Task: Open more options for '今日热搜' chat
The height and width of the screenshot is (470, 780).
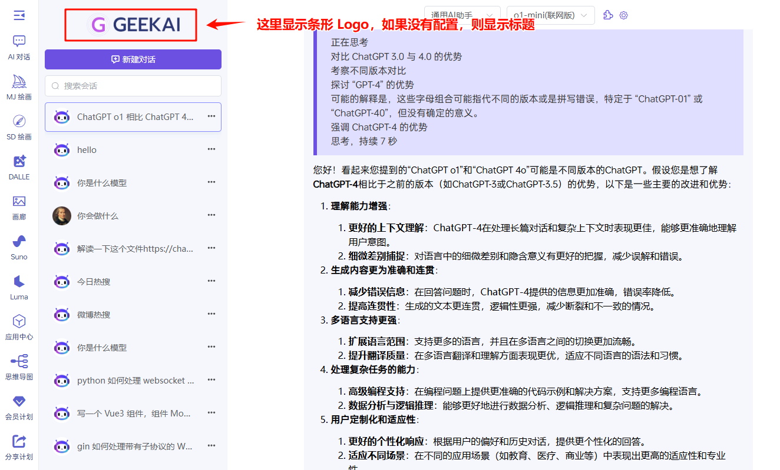Action: pos(211,281)
